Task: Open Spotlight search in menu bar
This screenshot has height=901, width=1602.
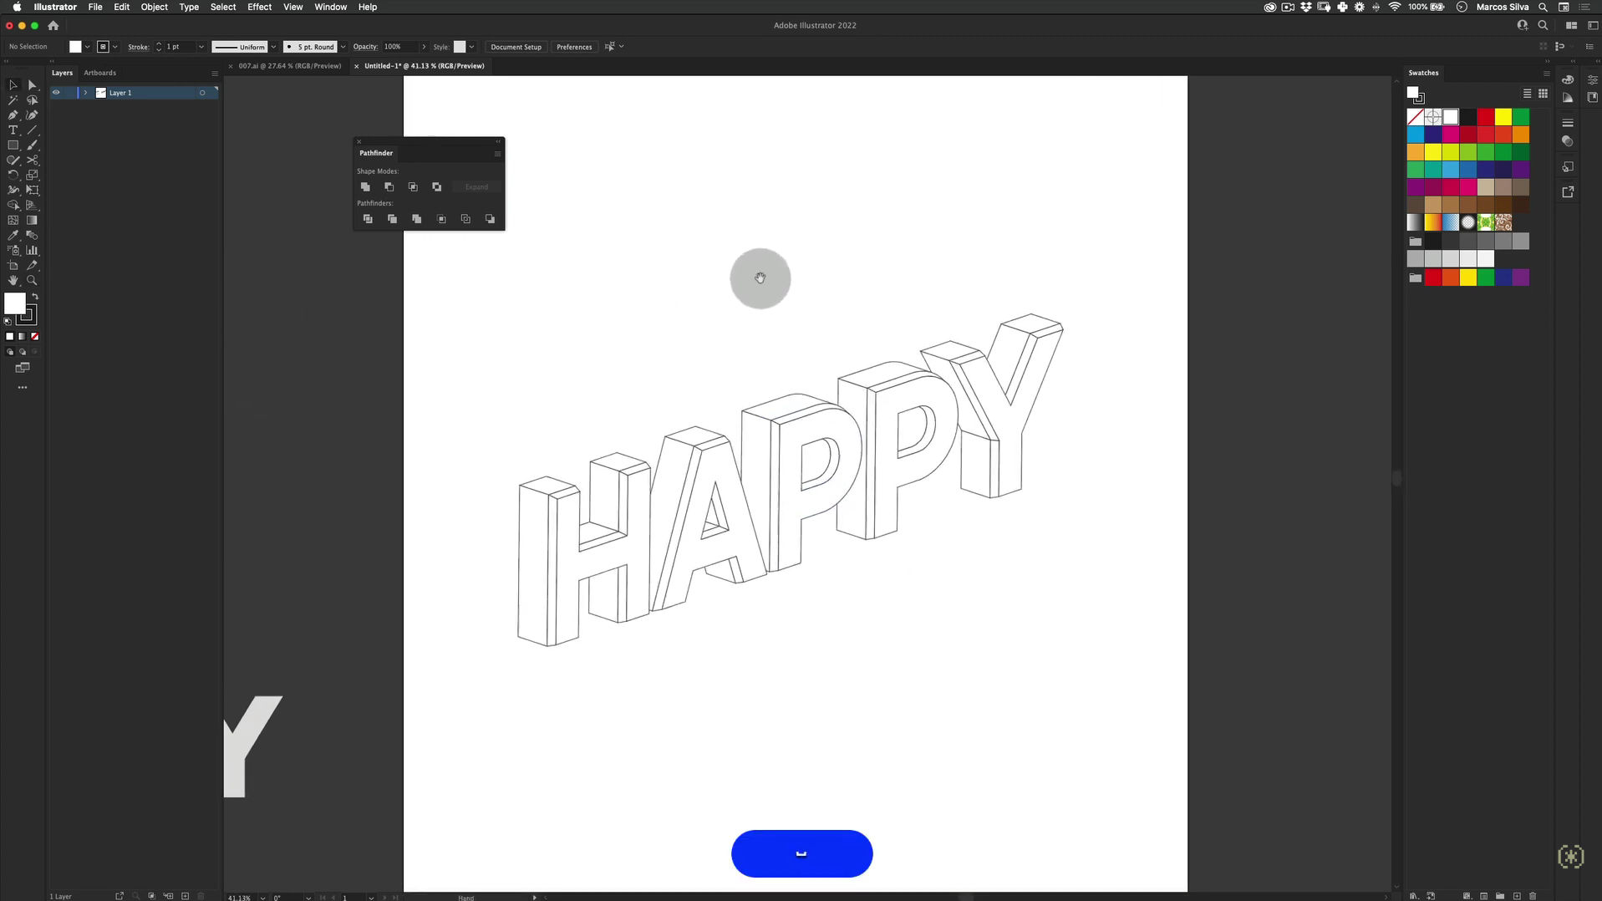Action: click(1543, 7)
